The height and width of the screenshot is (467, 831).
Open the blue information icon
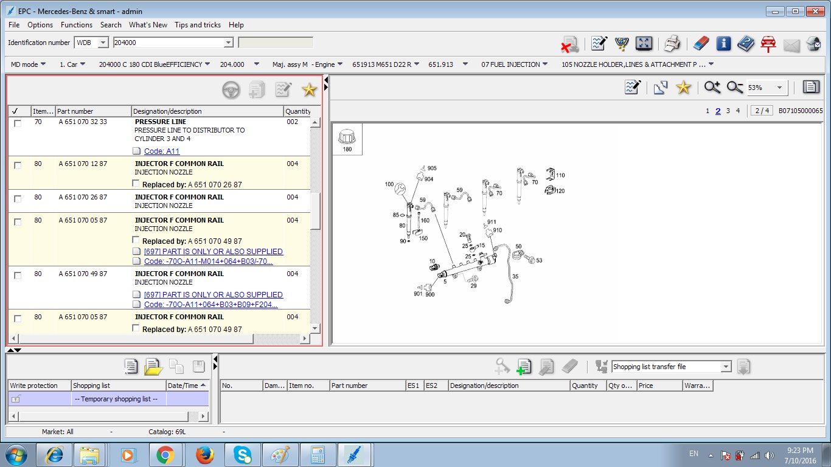click(723, 43)
